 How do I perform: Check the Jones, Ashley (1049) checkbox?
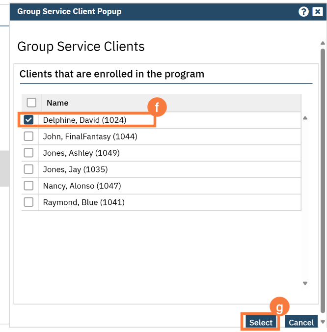[29, 153]
